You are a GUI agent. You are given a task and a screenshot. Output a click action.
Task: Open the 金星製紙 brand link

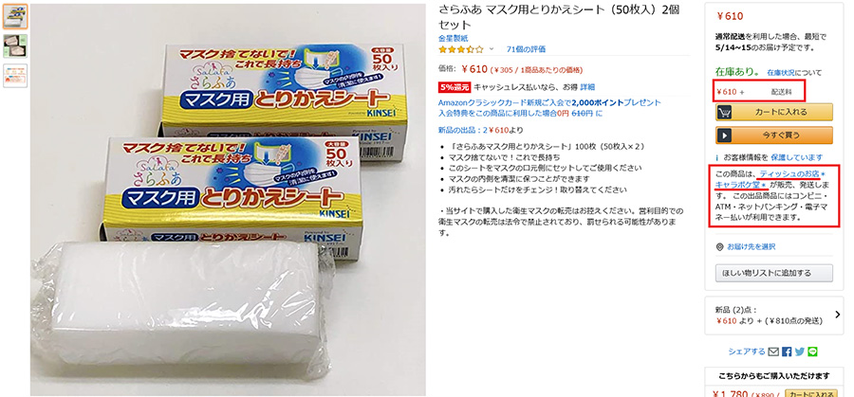452,39
